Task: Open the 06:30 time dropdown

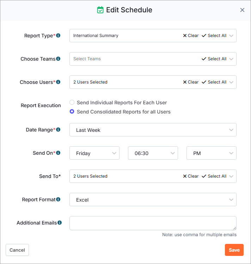Action: [153, 153]
